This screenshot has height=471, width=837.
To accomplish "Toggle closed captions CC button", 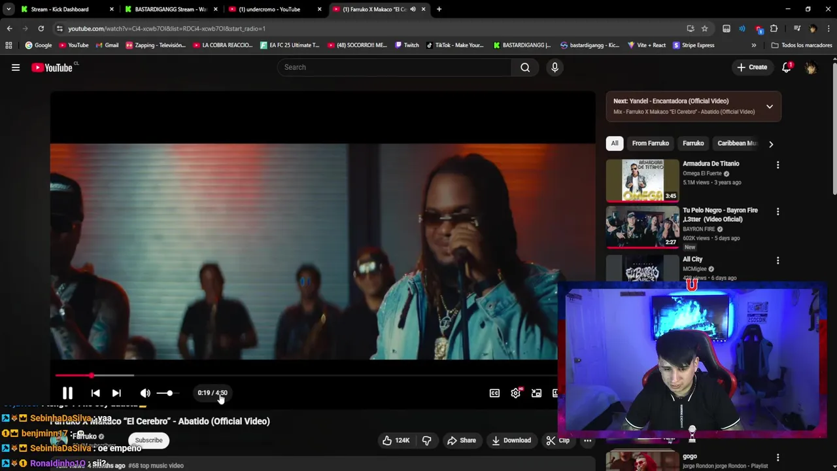I will tap(495, 393).
